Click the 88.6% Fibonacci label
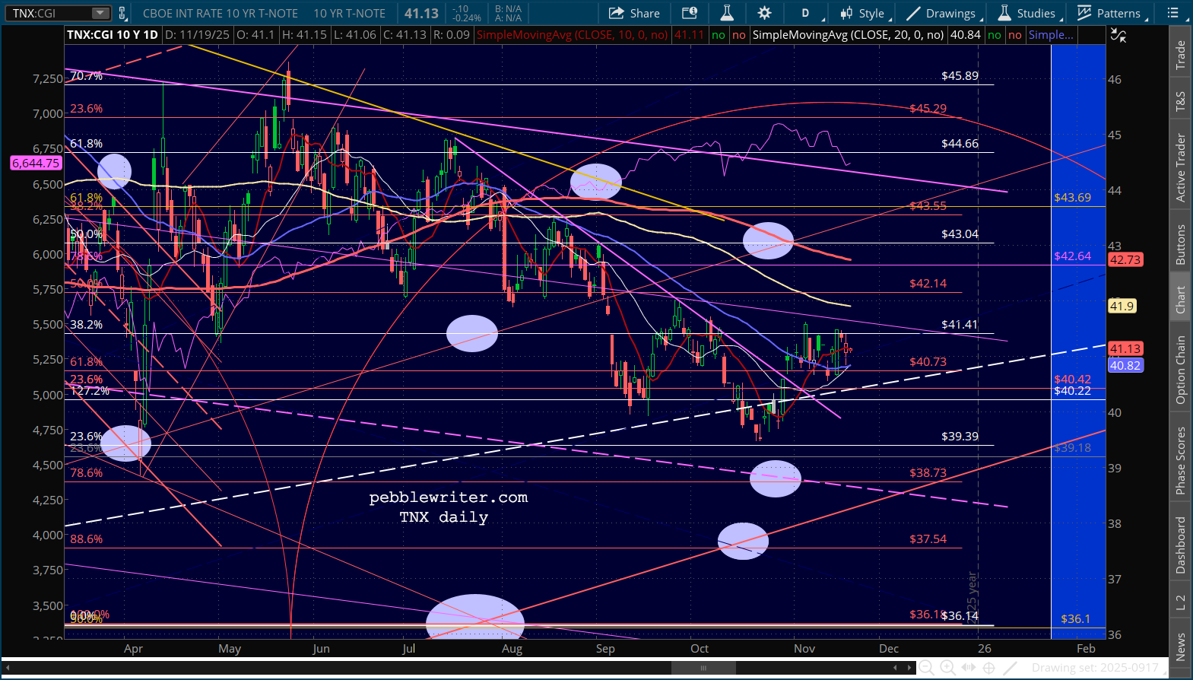The height and width of the screenshot is (680, 1193). tap(86, 539)
